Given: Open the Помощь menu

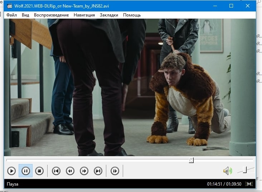Looking at the screenshot, I should coord(132,15).
